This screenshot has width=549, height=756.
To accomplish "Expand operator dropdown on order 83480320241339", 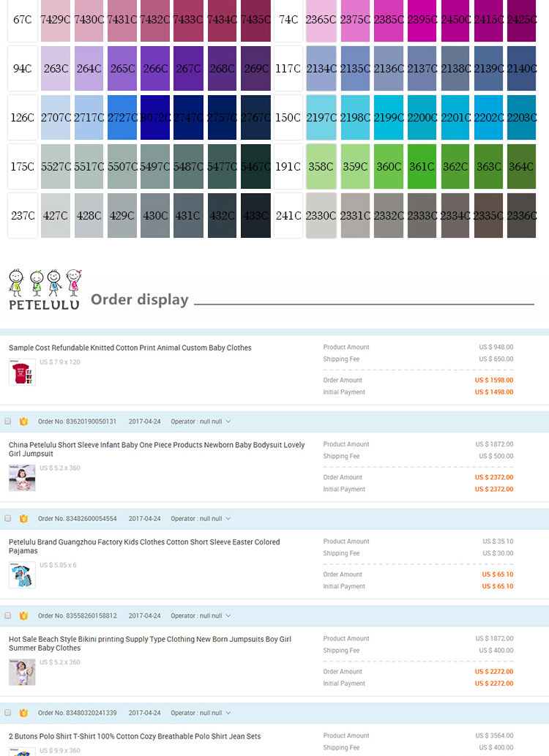I will [x=228, y=713].
